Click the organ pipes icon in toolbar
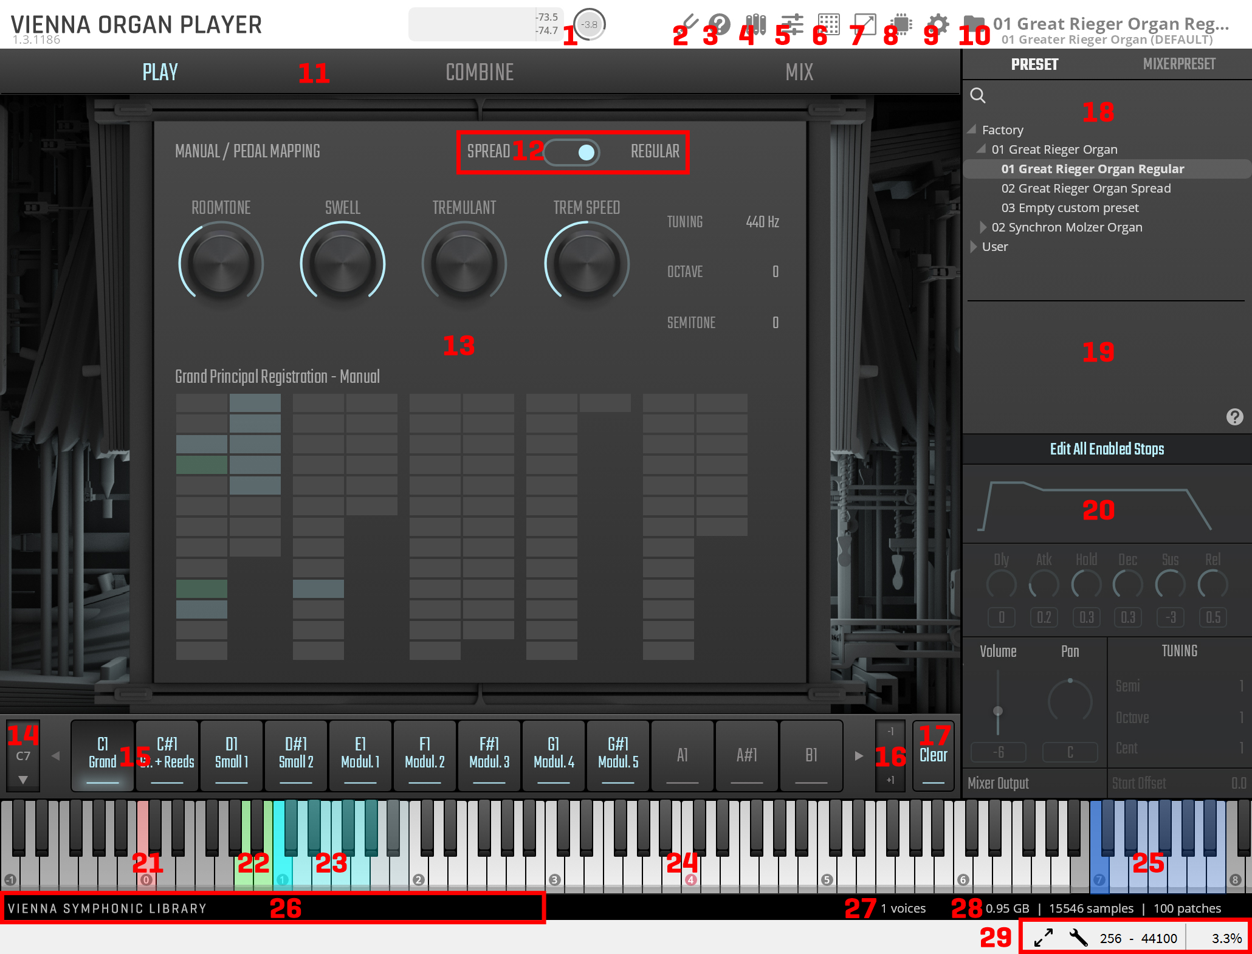Screen dimensions: 1252x954 [756, 24]
